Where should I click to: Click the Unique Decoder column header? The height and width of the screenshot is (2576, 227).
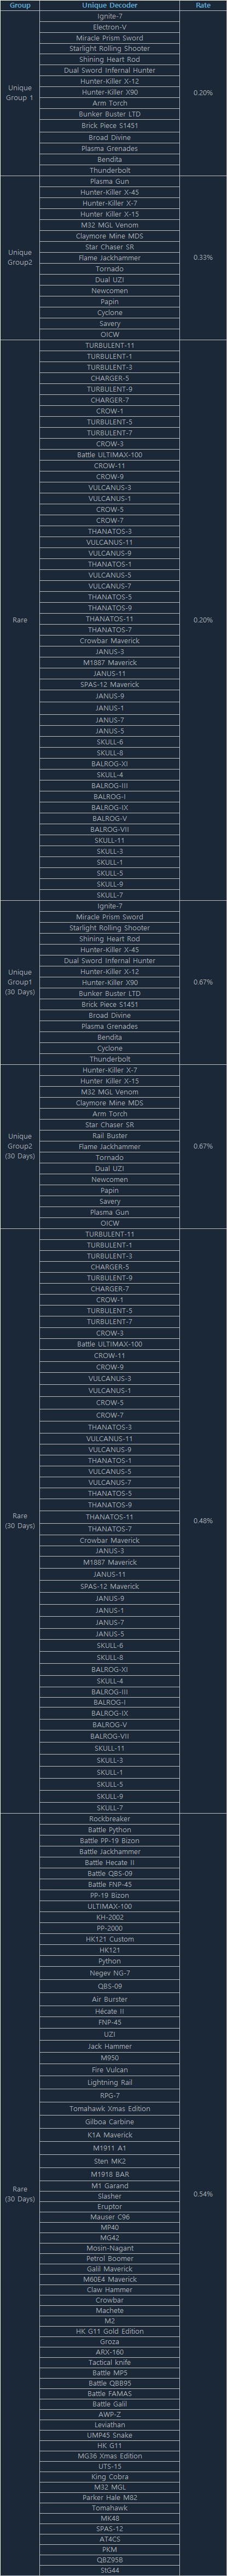pos(110,5)
